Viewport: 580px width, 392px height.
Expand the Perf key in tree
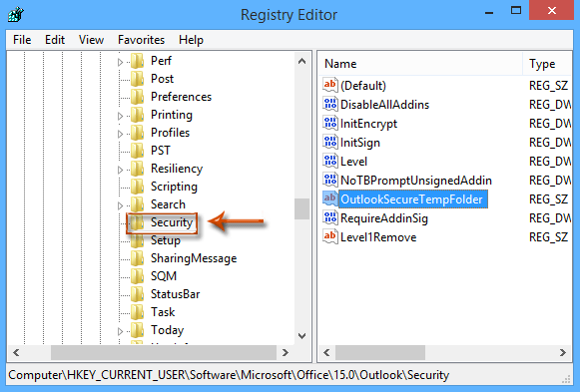pos(120,62)
